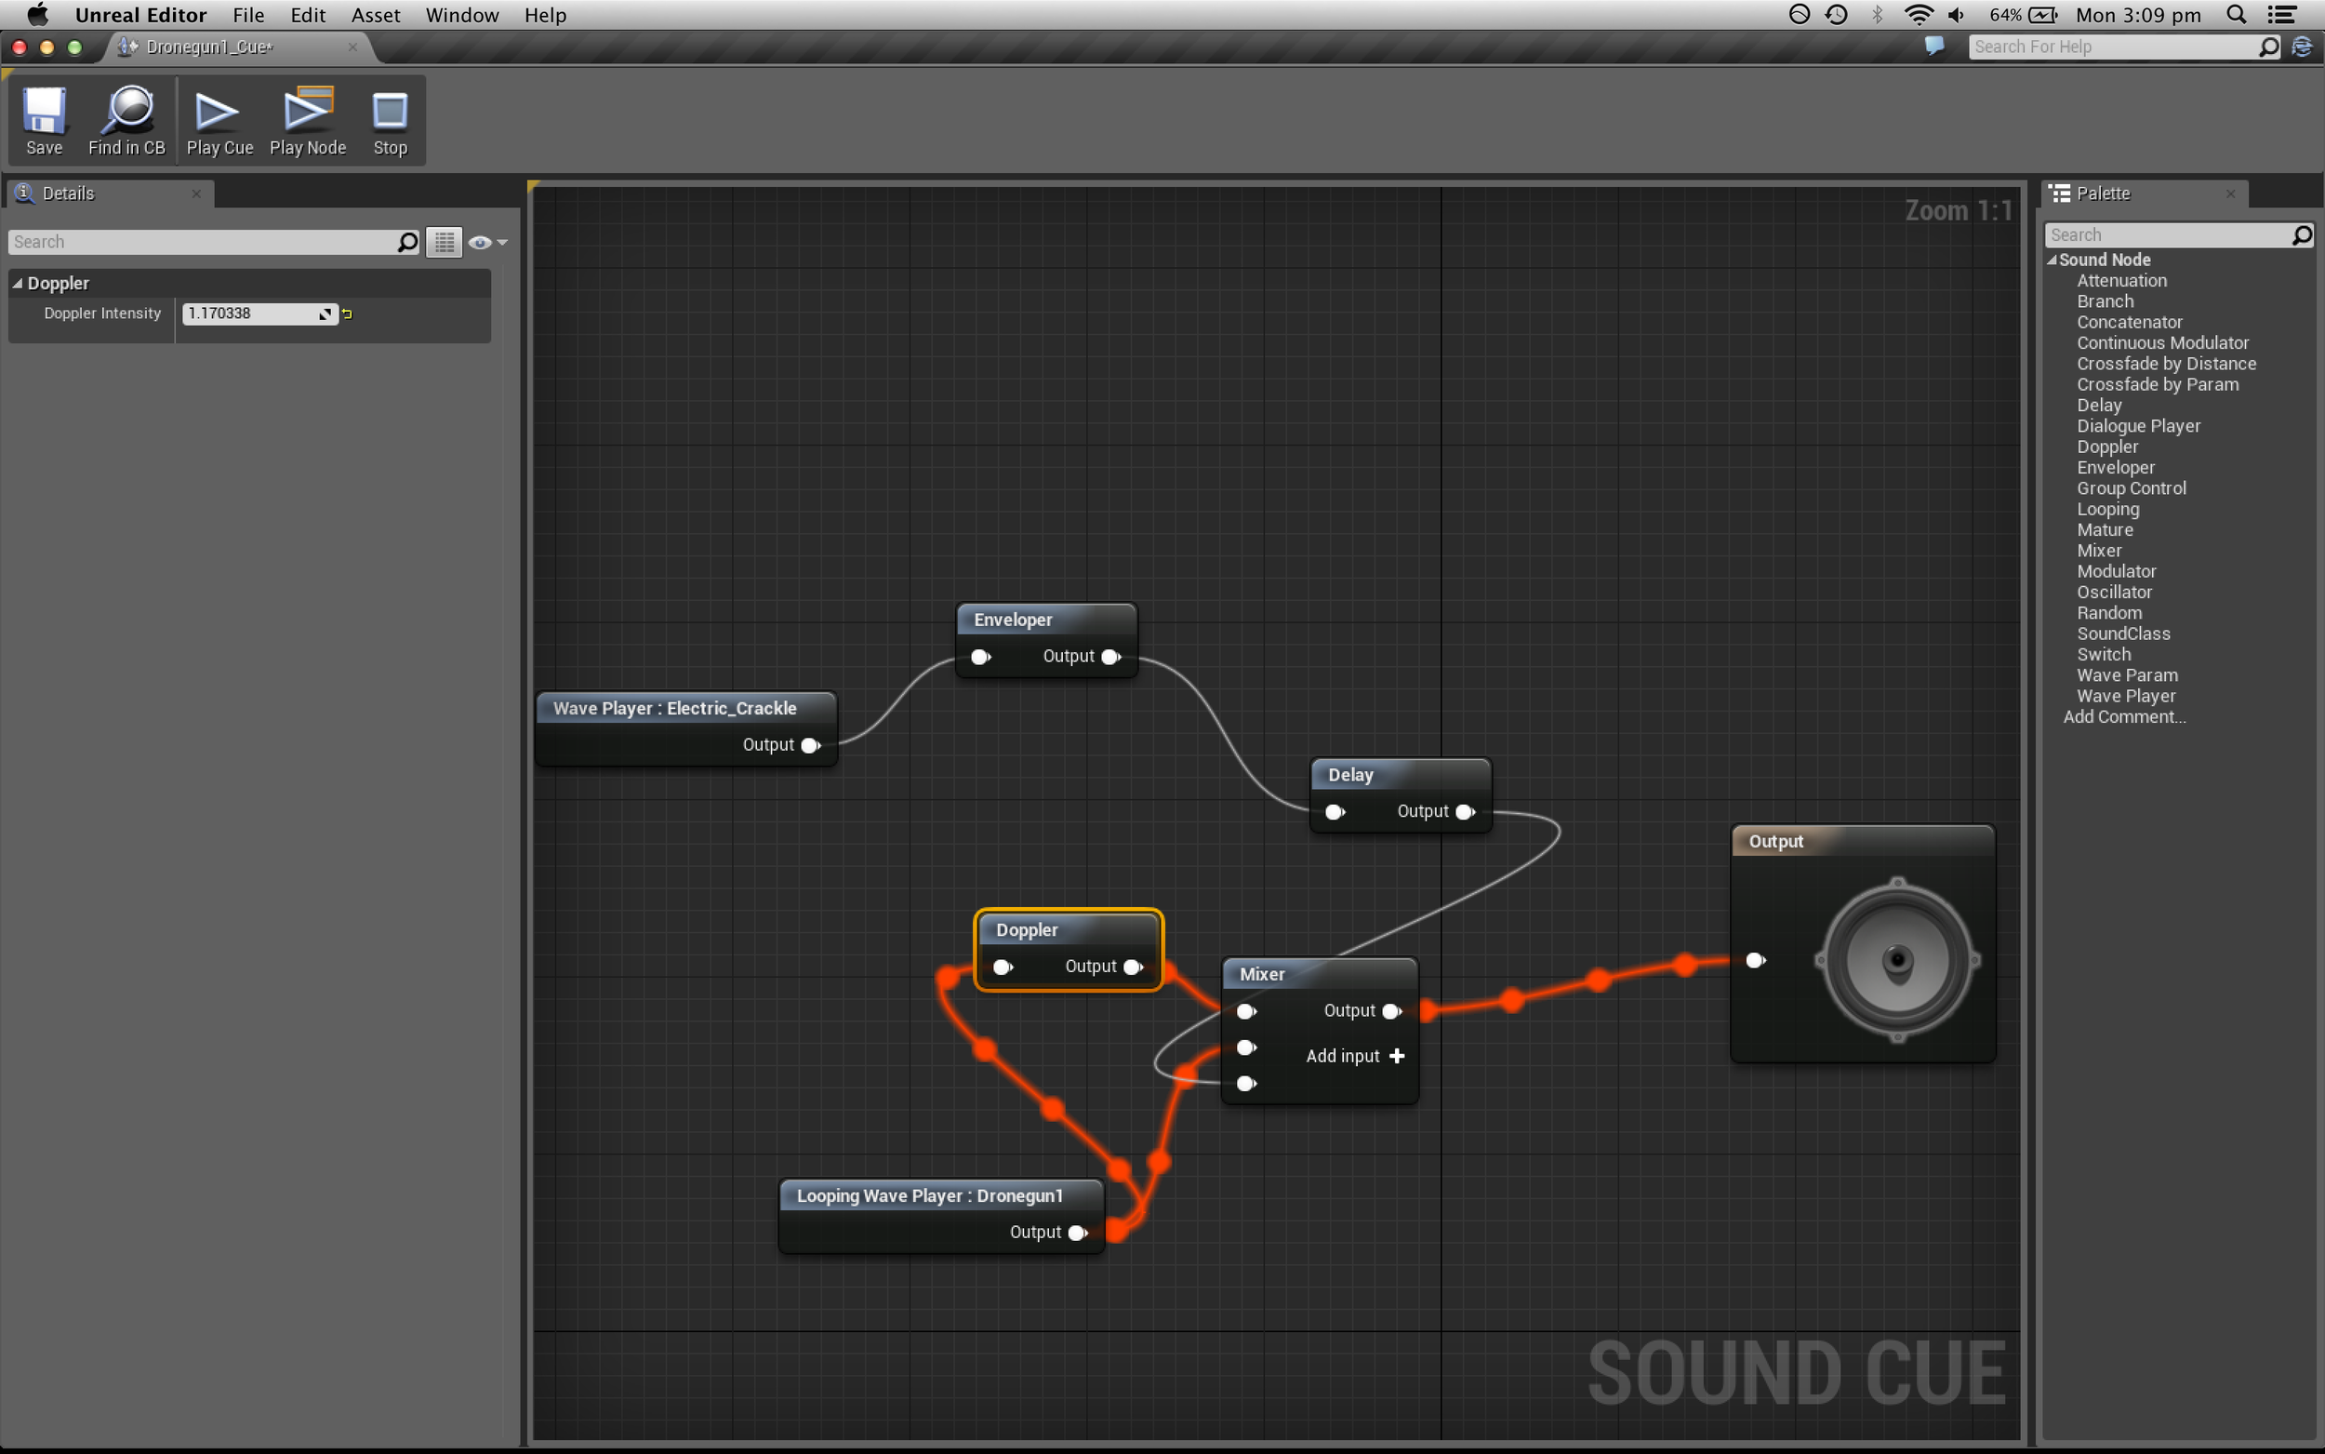Open the Asset menu

click(x=376, y=16)
